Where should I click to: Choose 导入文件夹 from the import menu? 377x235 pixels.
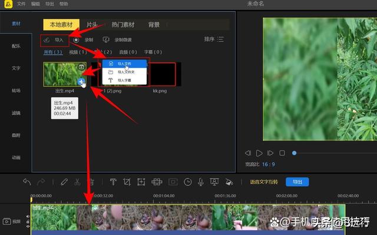(124, 72)
